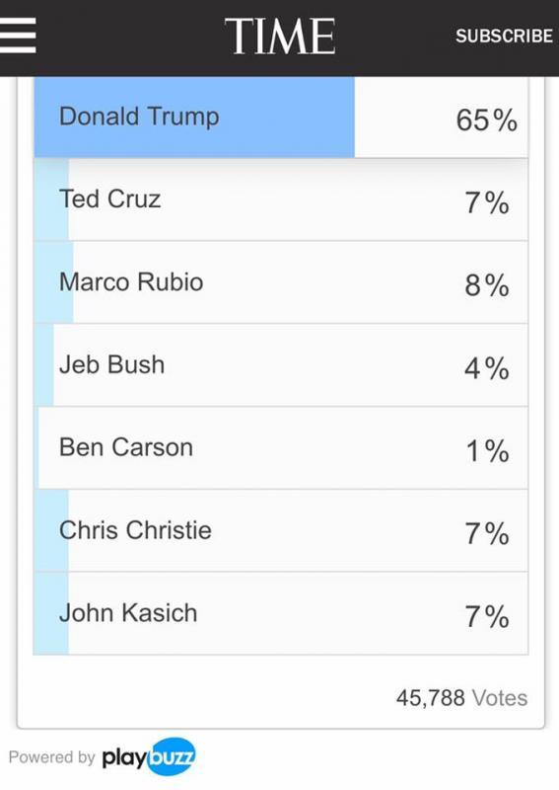Image resolution: width=559 pixels, height=790 pixels.
Task: Click Jeb Bush's 4% figure
Action: tap(487, 367)
